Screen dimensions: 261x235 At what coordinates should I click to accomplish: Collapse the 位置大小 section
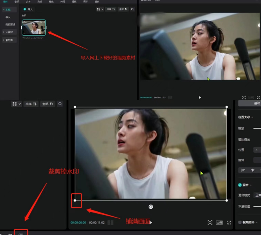(252, 117)
